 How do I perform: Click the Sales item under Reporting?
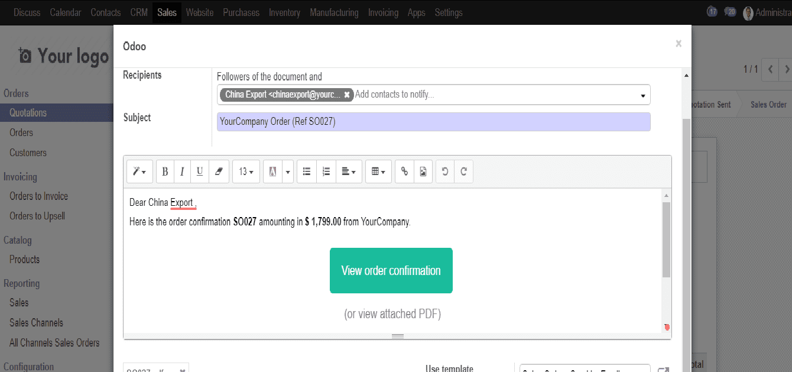tap(19, 303)
